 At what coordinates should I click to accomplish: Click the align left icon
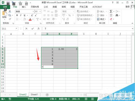tap(45, 15)
